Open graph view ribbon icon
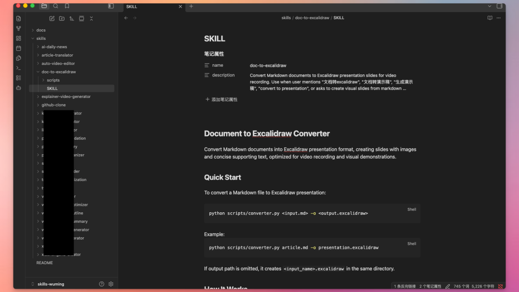519x292 pixels. tap(19, 28)
